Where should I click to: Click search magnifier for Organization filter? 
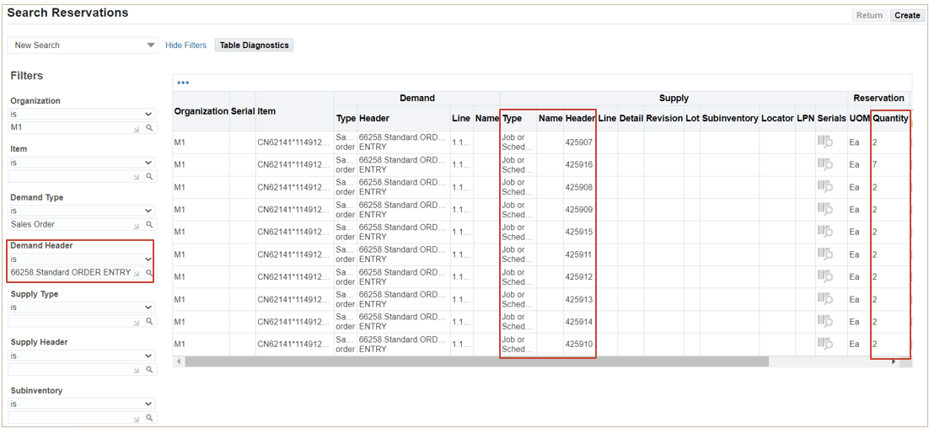point(150,128)
